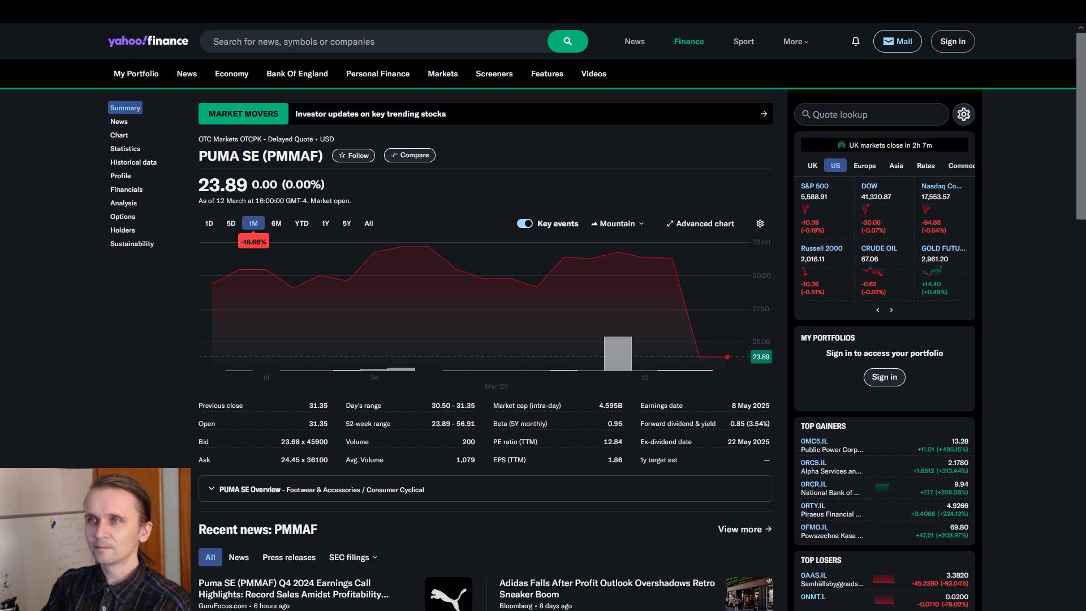The width and height of the screenshot is (1086, 611).
Task: Click the quote lookup settings gear
Action: 963,114
